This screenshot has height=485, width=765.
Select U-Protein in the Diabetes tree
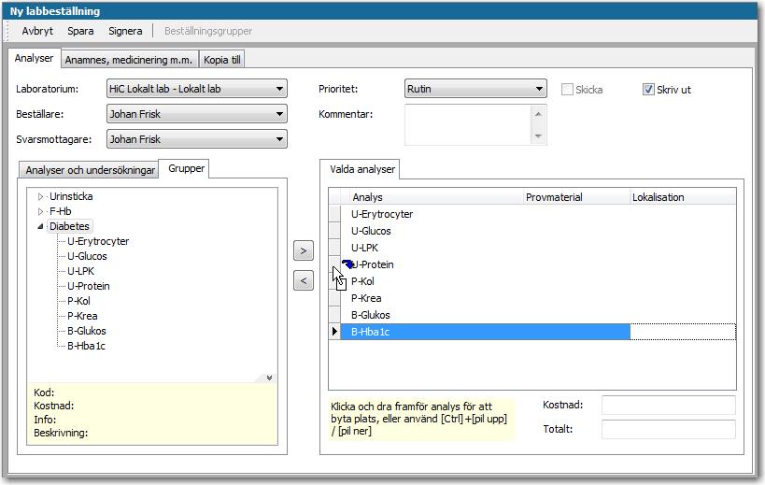click(x=89, y=286)
